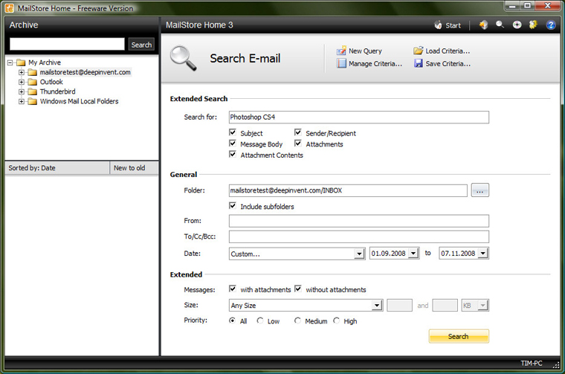The width and height of the screenshot is (565, 374).
Task: Open the Any Size dropdown
Action: pyautogui.click(x=377, y=305)
